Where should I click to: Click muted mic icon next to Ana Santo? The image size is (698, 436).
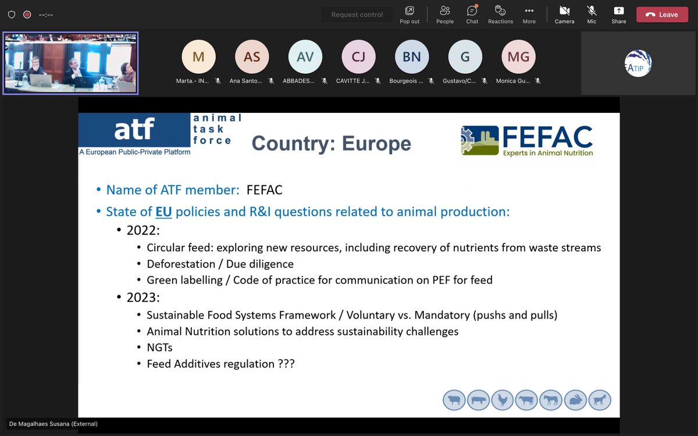click(x=271, y=81)
